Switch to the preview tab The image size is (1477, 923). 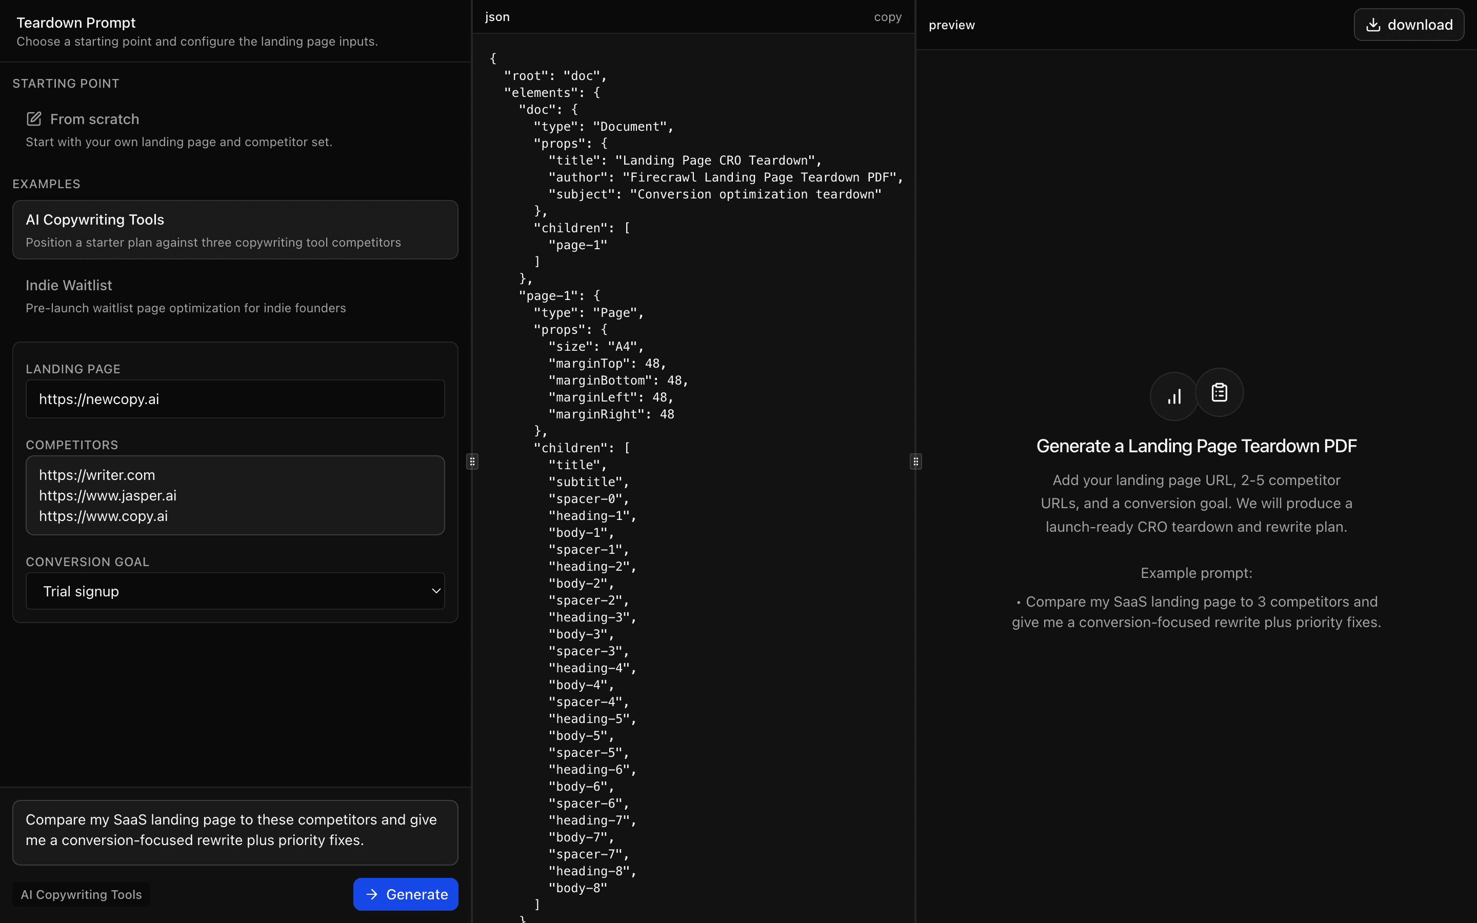click(x=951, y=25)
